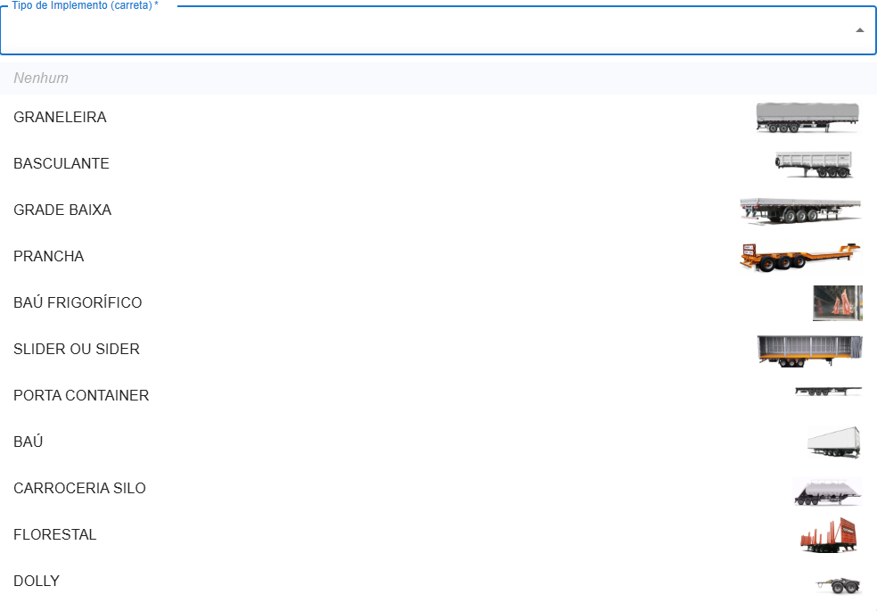This screenshot has width=877, height=611.
Task: Select the PORTA CONTAINER entry
Action: tap(81, 396)
